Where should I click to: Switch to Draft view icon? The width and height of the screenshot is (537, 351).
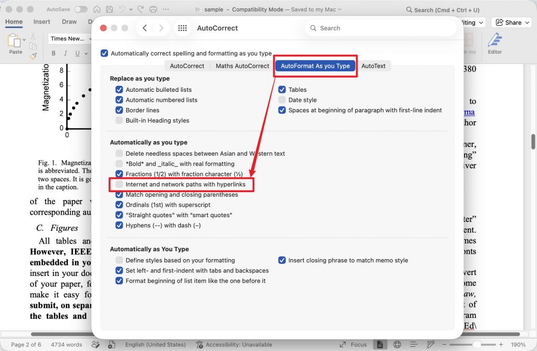pyautogui.click(x=431, y=345)
